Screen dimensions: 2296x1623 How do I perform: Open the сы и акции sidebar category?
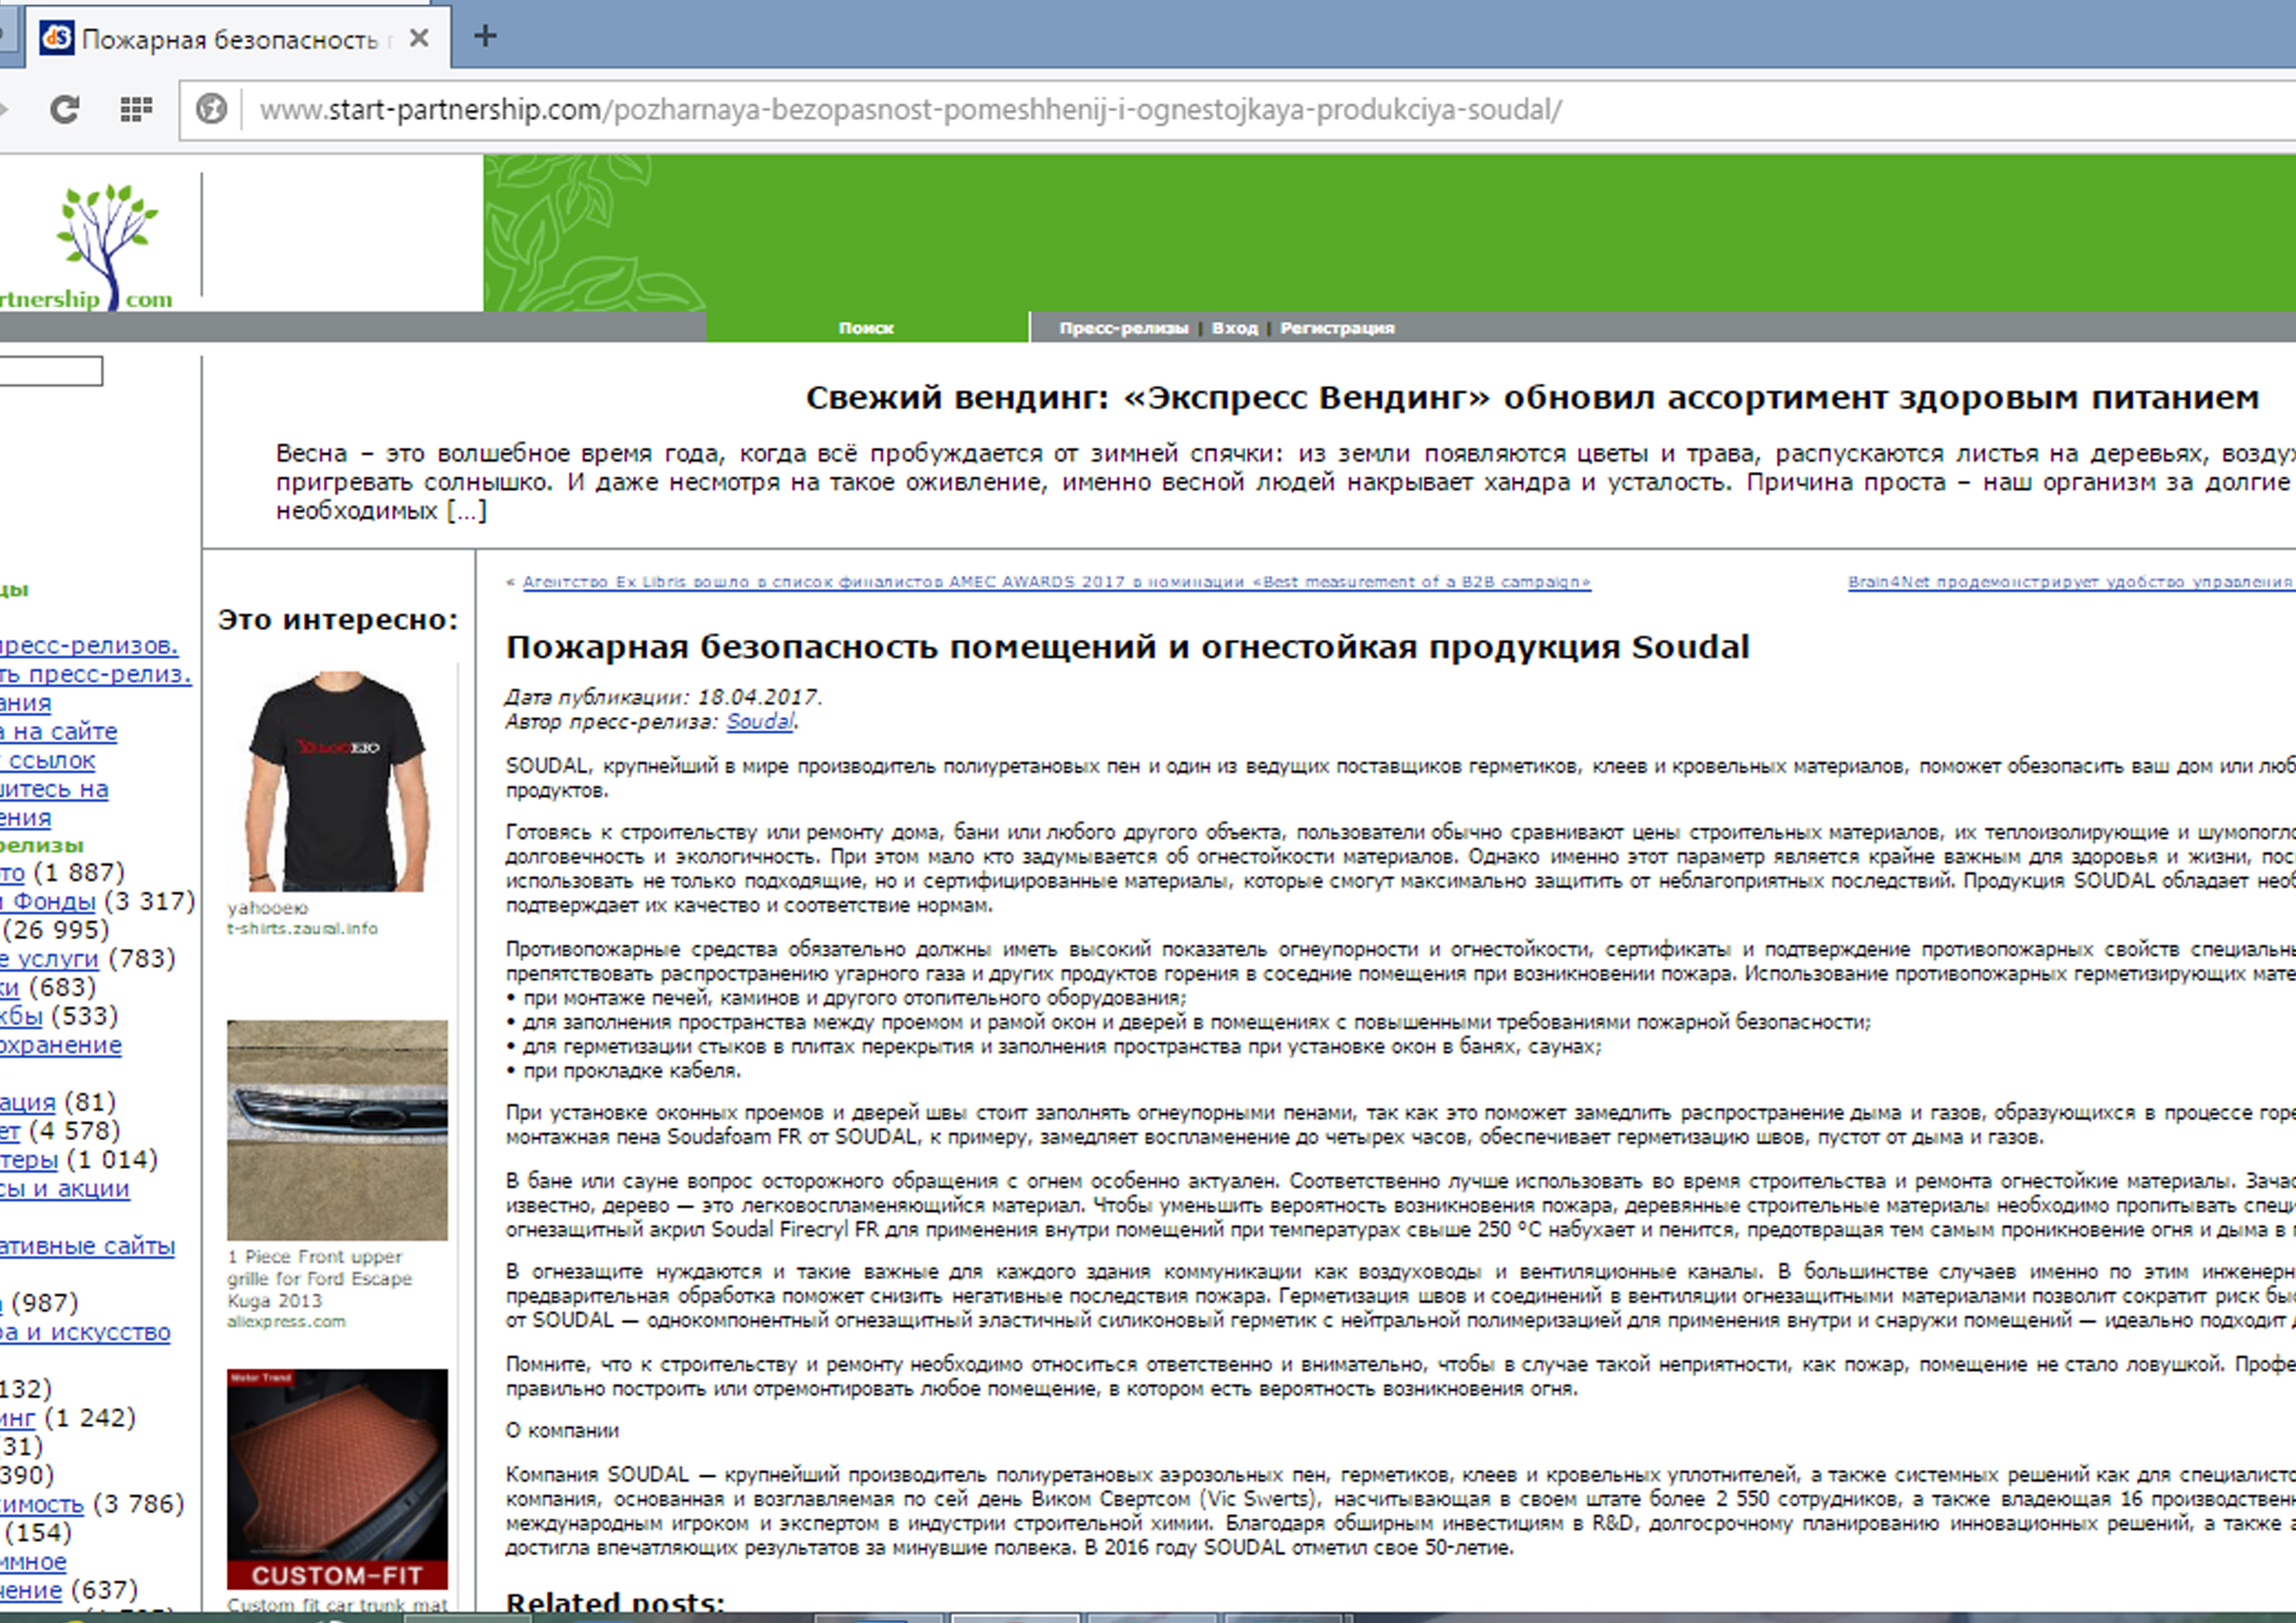pos(65,1188)
